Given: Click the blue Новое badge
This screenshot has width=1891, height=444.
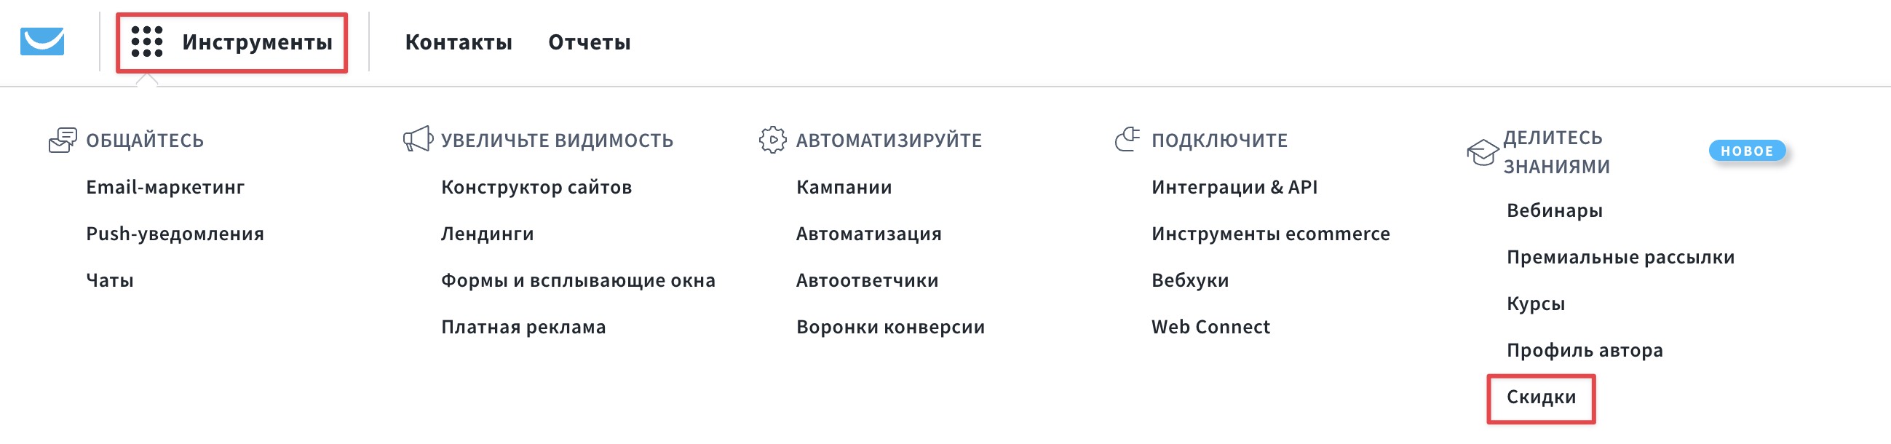Looking at the screenshot, I should pos(1746,151).
